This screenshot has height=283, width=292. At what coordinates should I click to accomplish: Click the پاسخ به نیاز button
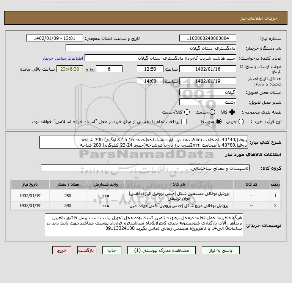(x=221, y=250)
